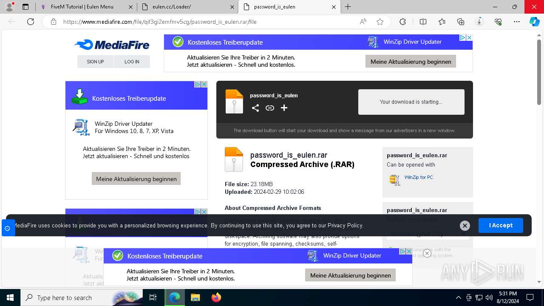Screen dimensions: 544x306
Task: Open the tab actions menu icon
Action: (25, 7)
